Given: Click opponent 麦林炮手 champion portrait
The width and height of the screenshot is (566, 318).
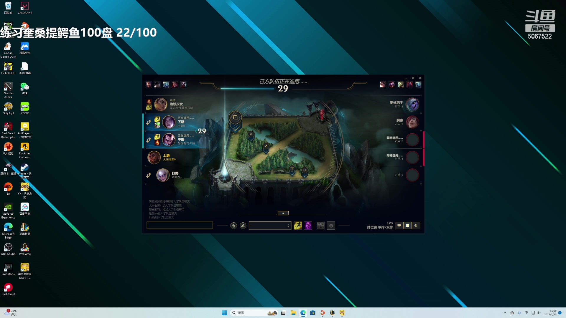Looking at the screenshot, I should click(x=412, y=105).
